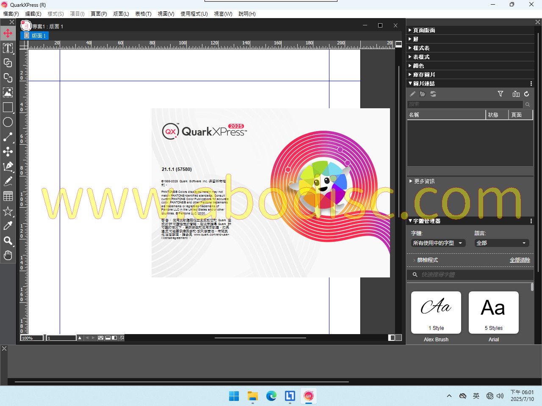Sort links by the 狀態 column header
The image size is (542, 406).
click(497, 115)
